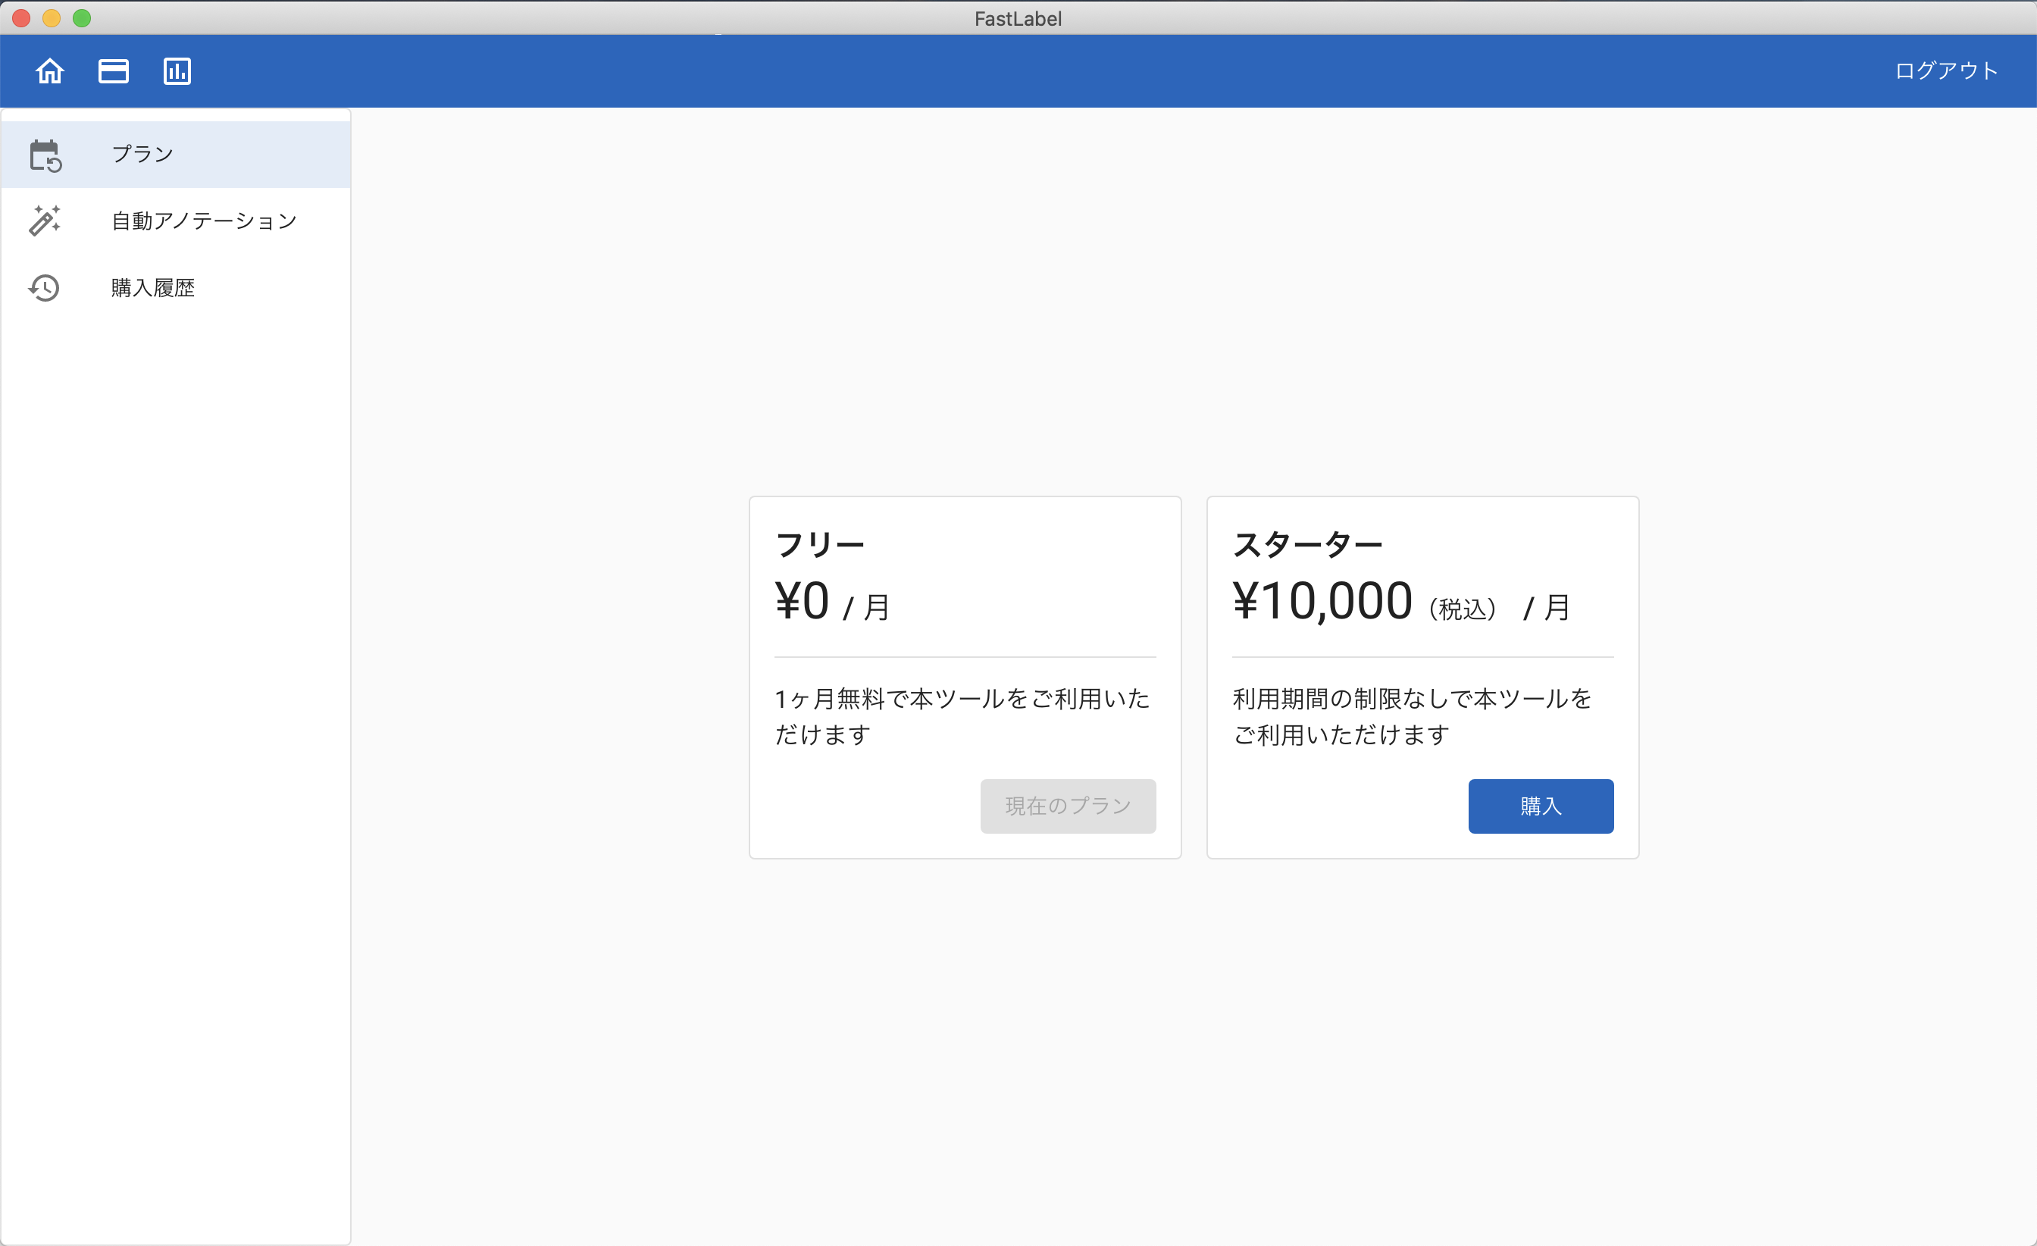
Task: Open the 購入履歴 sidebar item
Action: (153, 288)
